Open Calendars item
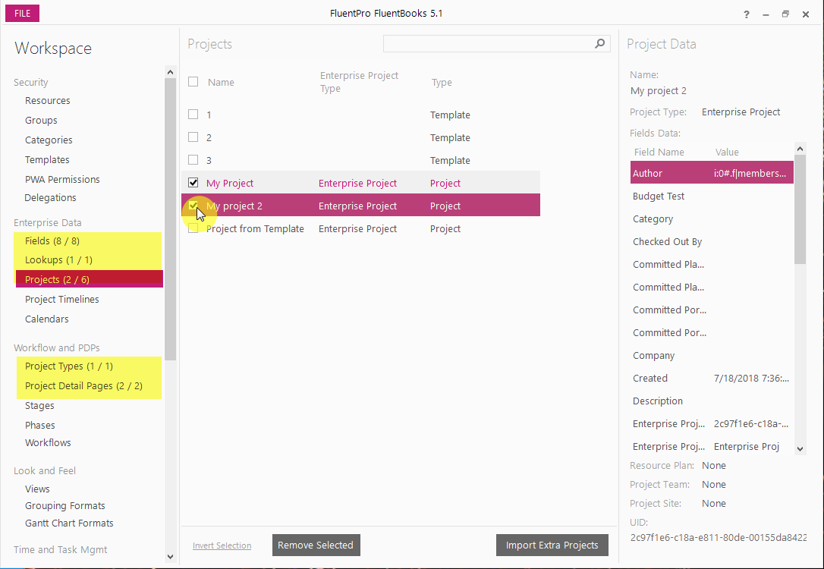 pyautogui.click(x=46, y=319)
